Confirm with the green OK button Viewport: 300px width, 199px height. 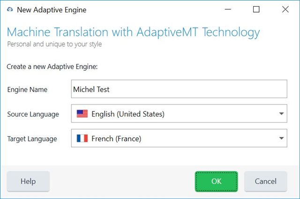click(216, 181)
